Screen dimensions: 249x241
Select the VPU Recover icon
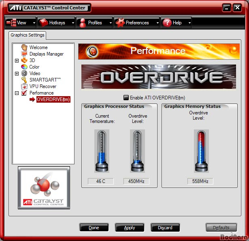coord(24,86)
